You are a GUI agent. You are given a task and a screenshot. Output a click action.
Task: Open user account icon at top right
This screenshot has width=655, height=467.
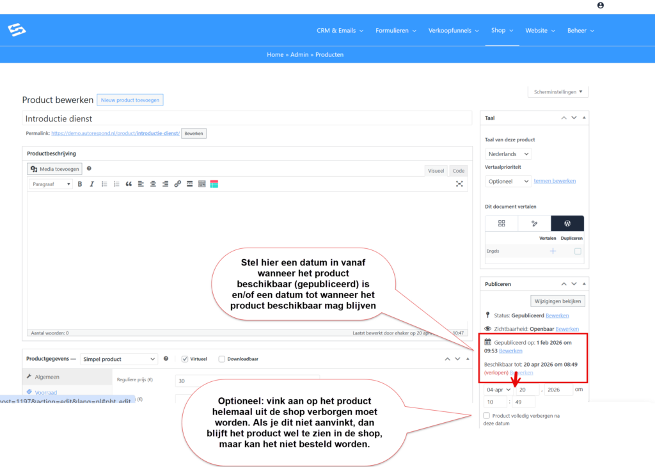600,5
